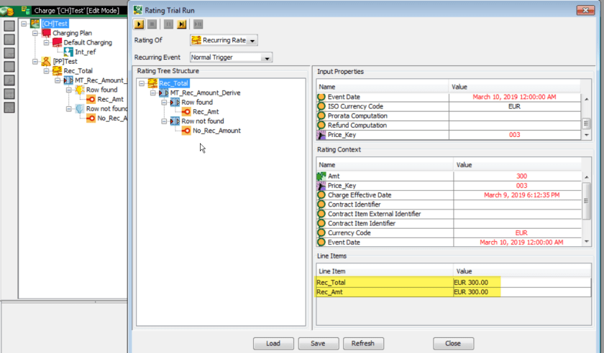Select Contract Identifier row in Rating Context

tap(449, 204)
